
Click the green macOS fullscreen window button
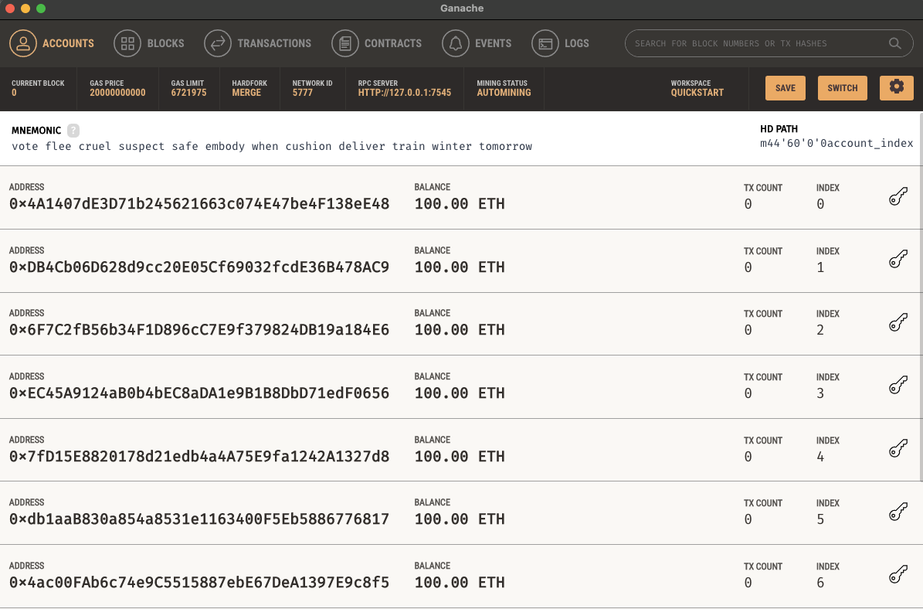pos(41,9)
